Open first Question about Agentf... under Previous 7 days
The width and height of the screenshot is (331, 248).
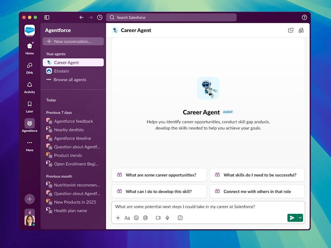[x=73, y=147]
